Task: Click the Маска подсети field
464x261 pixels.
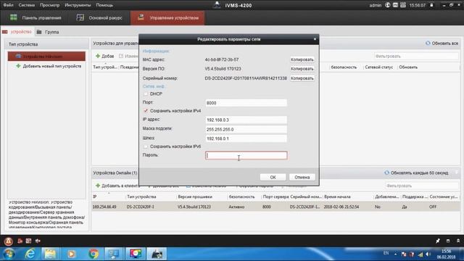Action: click(246, 129)
